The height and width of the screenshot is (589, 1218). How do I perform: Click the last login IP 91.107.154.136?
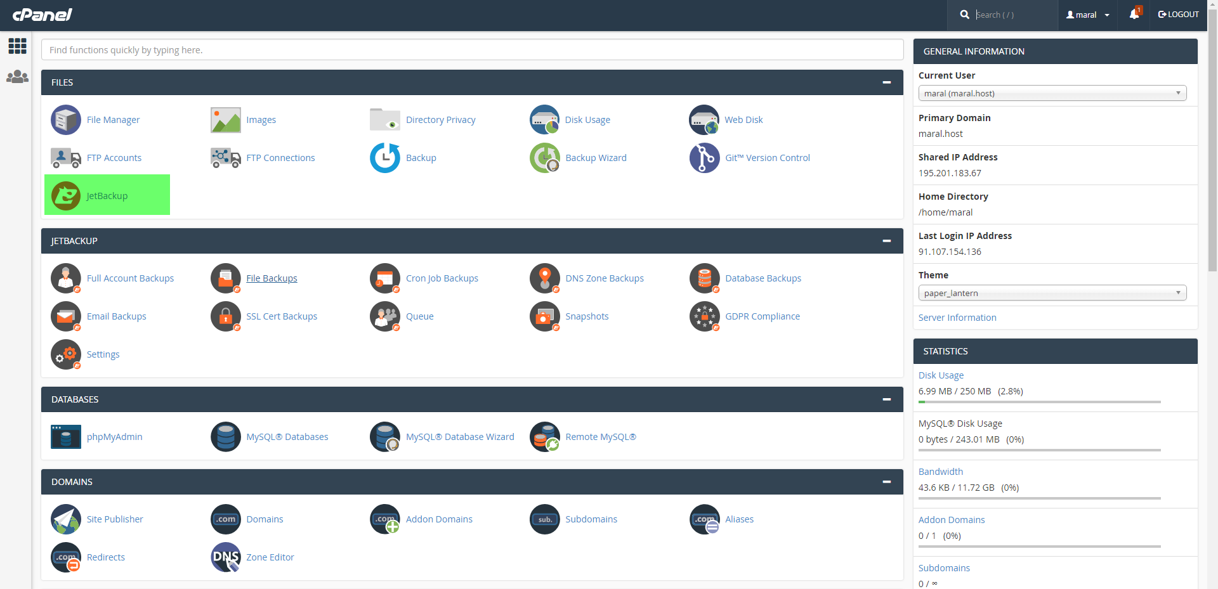pyautogui.click(x=950, y=252)
